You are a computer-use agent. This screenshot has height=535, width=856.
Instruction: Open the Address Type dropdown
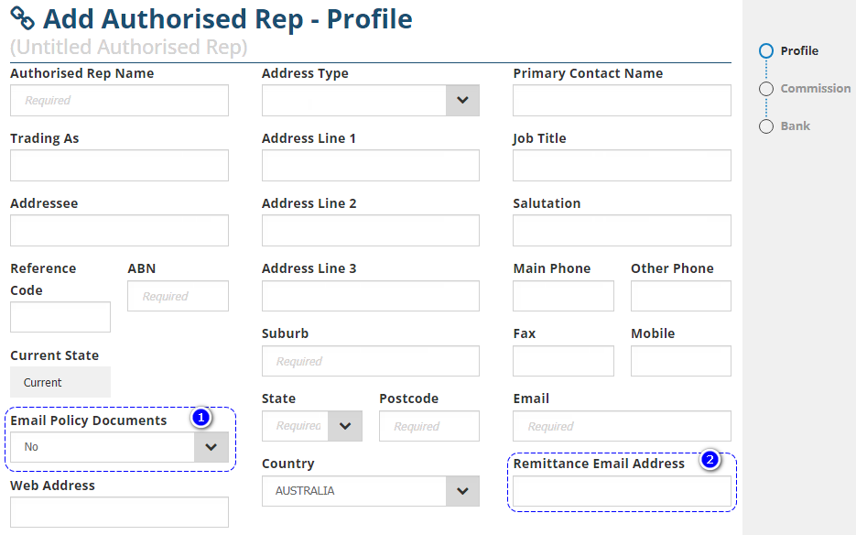(462, 101)
